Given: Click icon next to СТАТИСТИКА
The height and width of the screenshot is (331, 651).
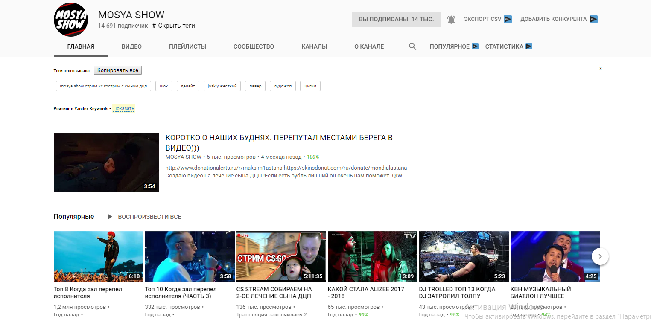Looking at the screenshot, I should tap(529, 46).
